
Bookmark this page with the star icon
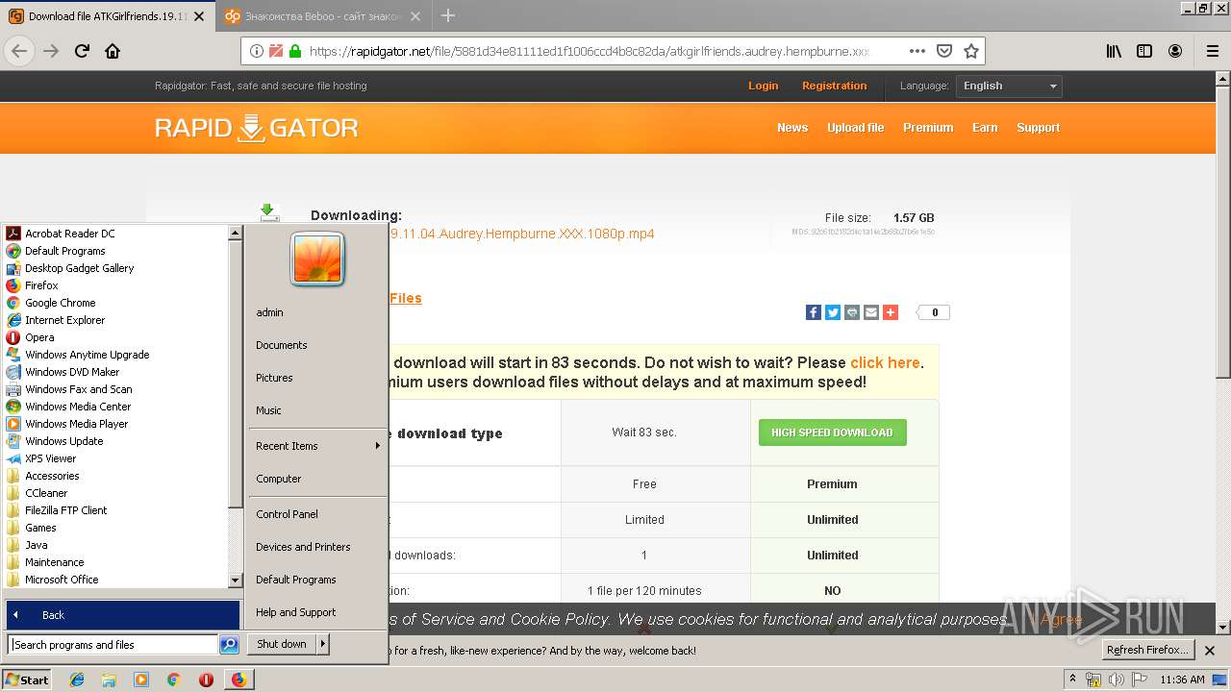pos(971,51)
